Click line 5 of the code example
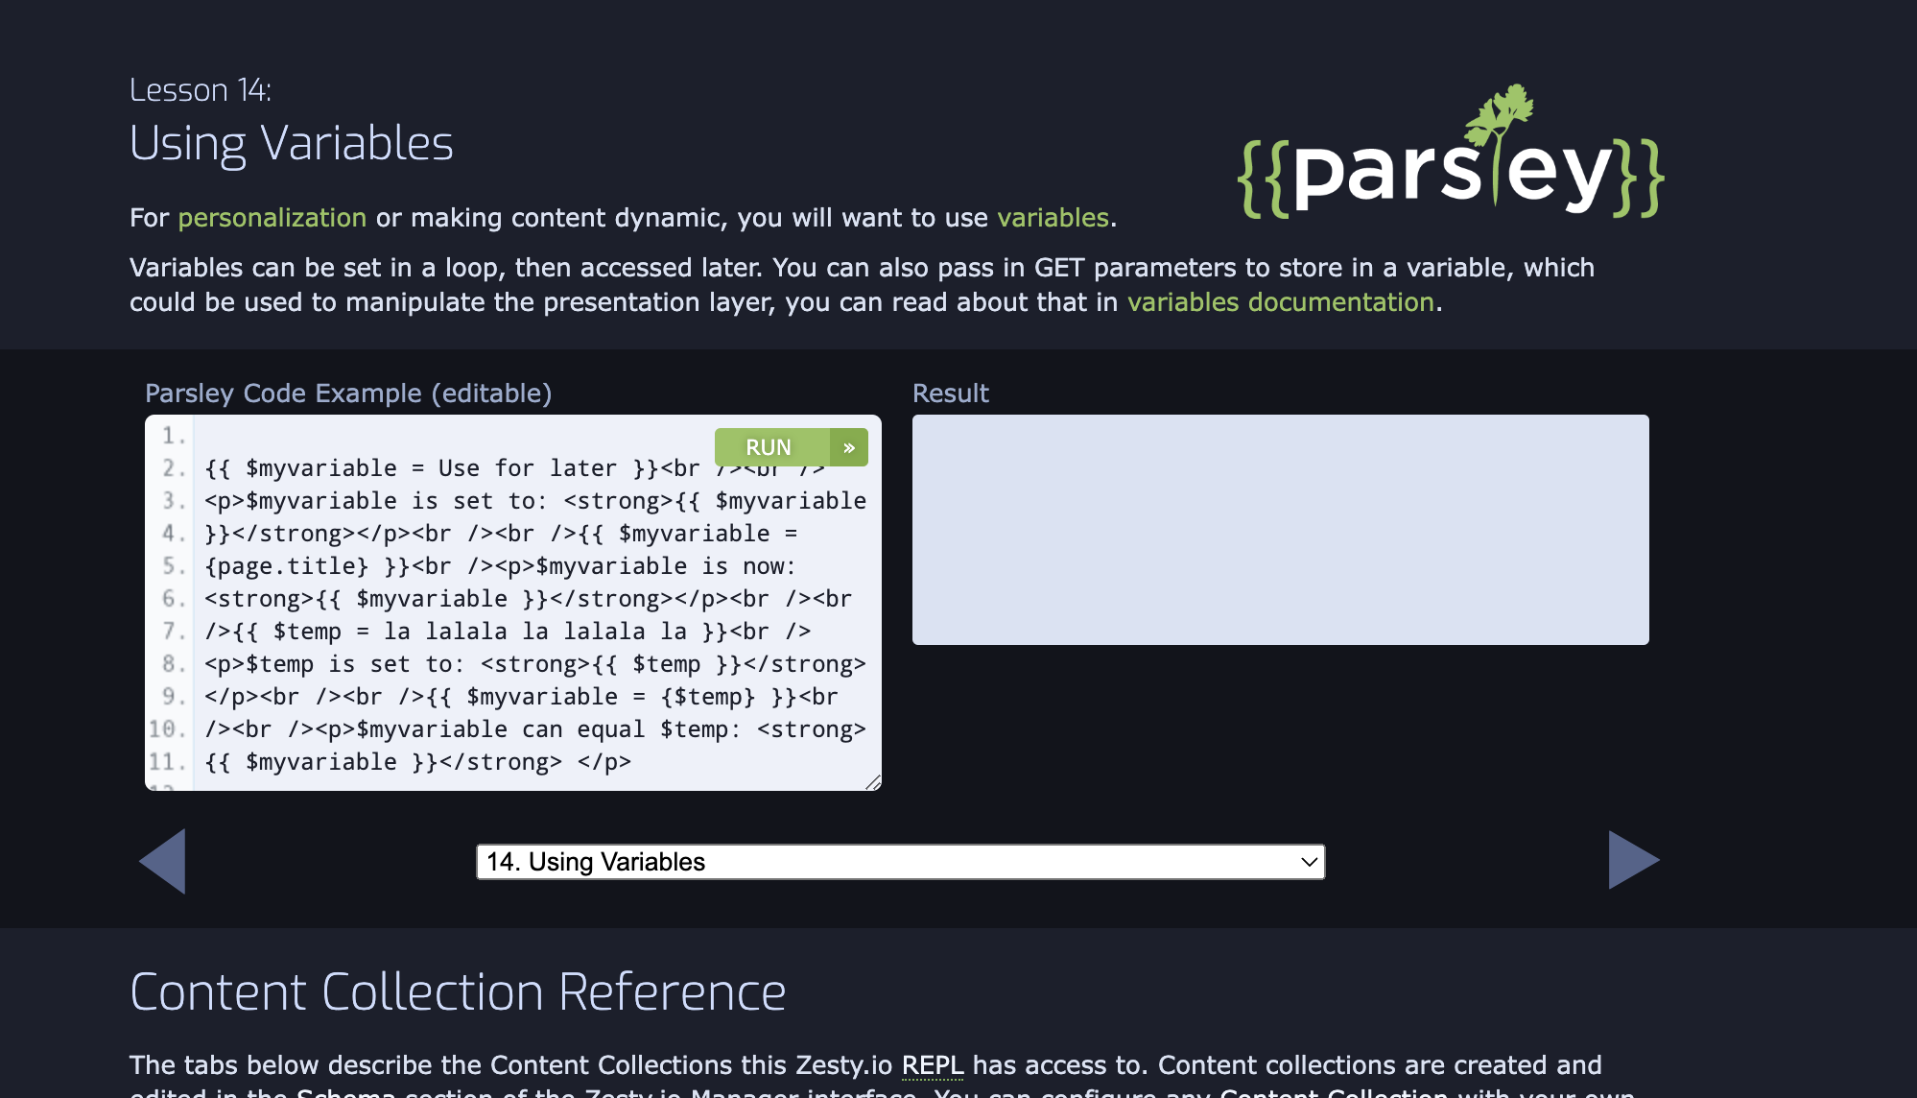 click(480, 566)
